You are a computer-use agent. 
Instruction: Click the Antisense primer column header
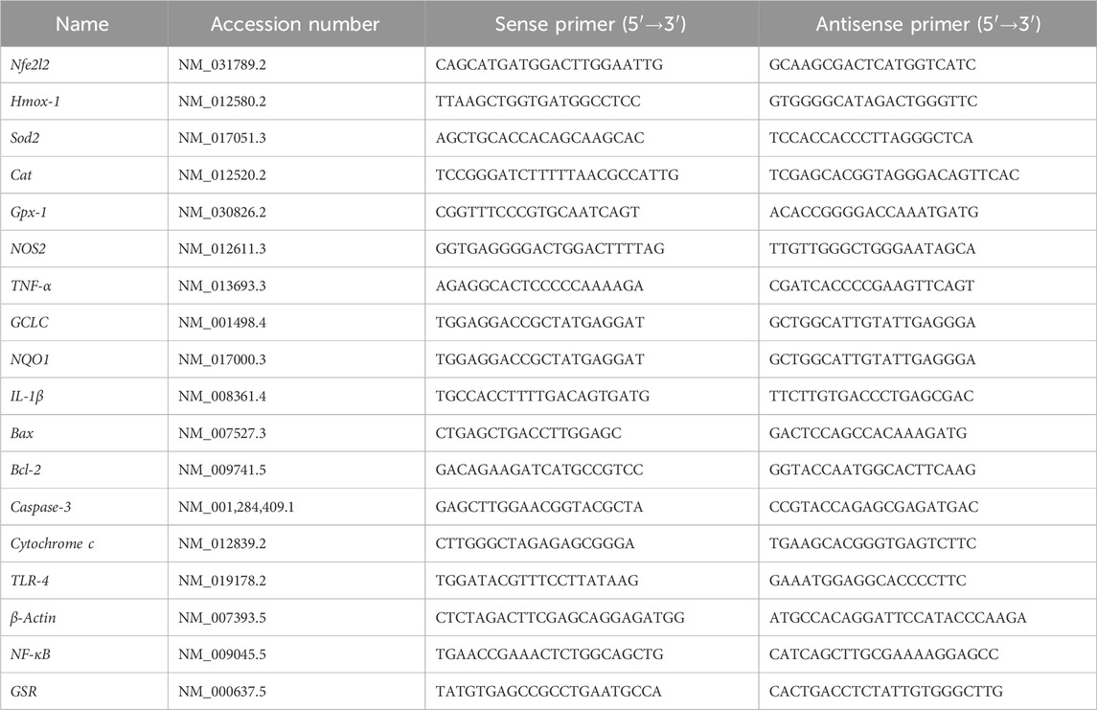click(926, 24)
